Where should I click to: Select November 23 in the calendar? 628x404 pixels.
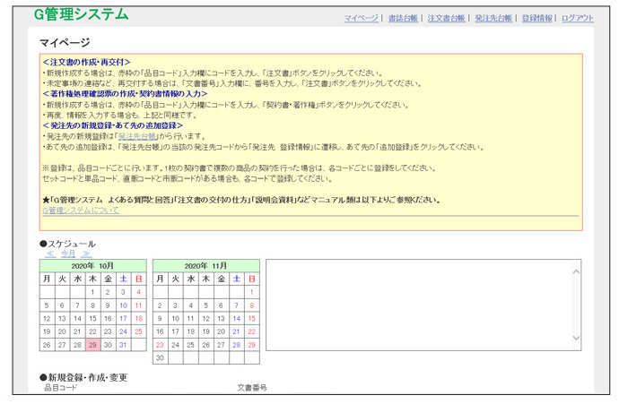pos(160,344)
